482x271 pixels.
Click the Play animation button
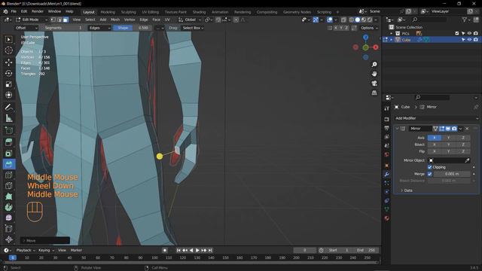click(197, 250)
